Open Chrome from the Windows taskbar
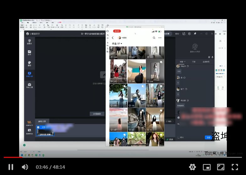The image size is (246, 175). 29,155
